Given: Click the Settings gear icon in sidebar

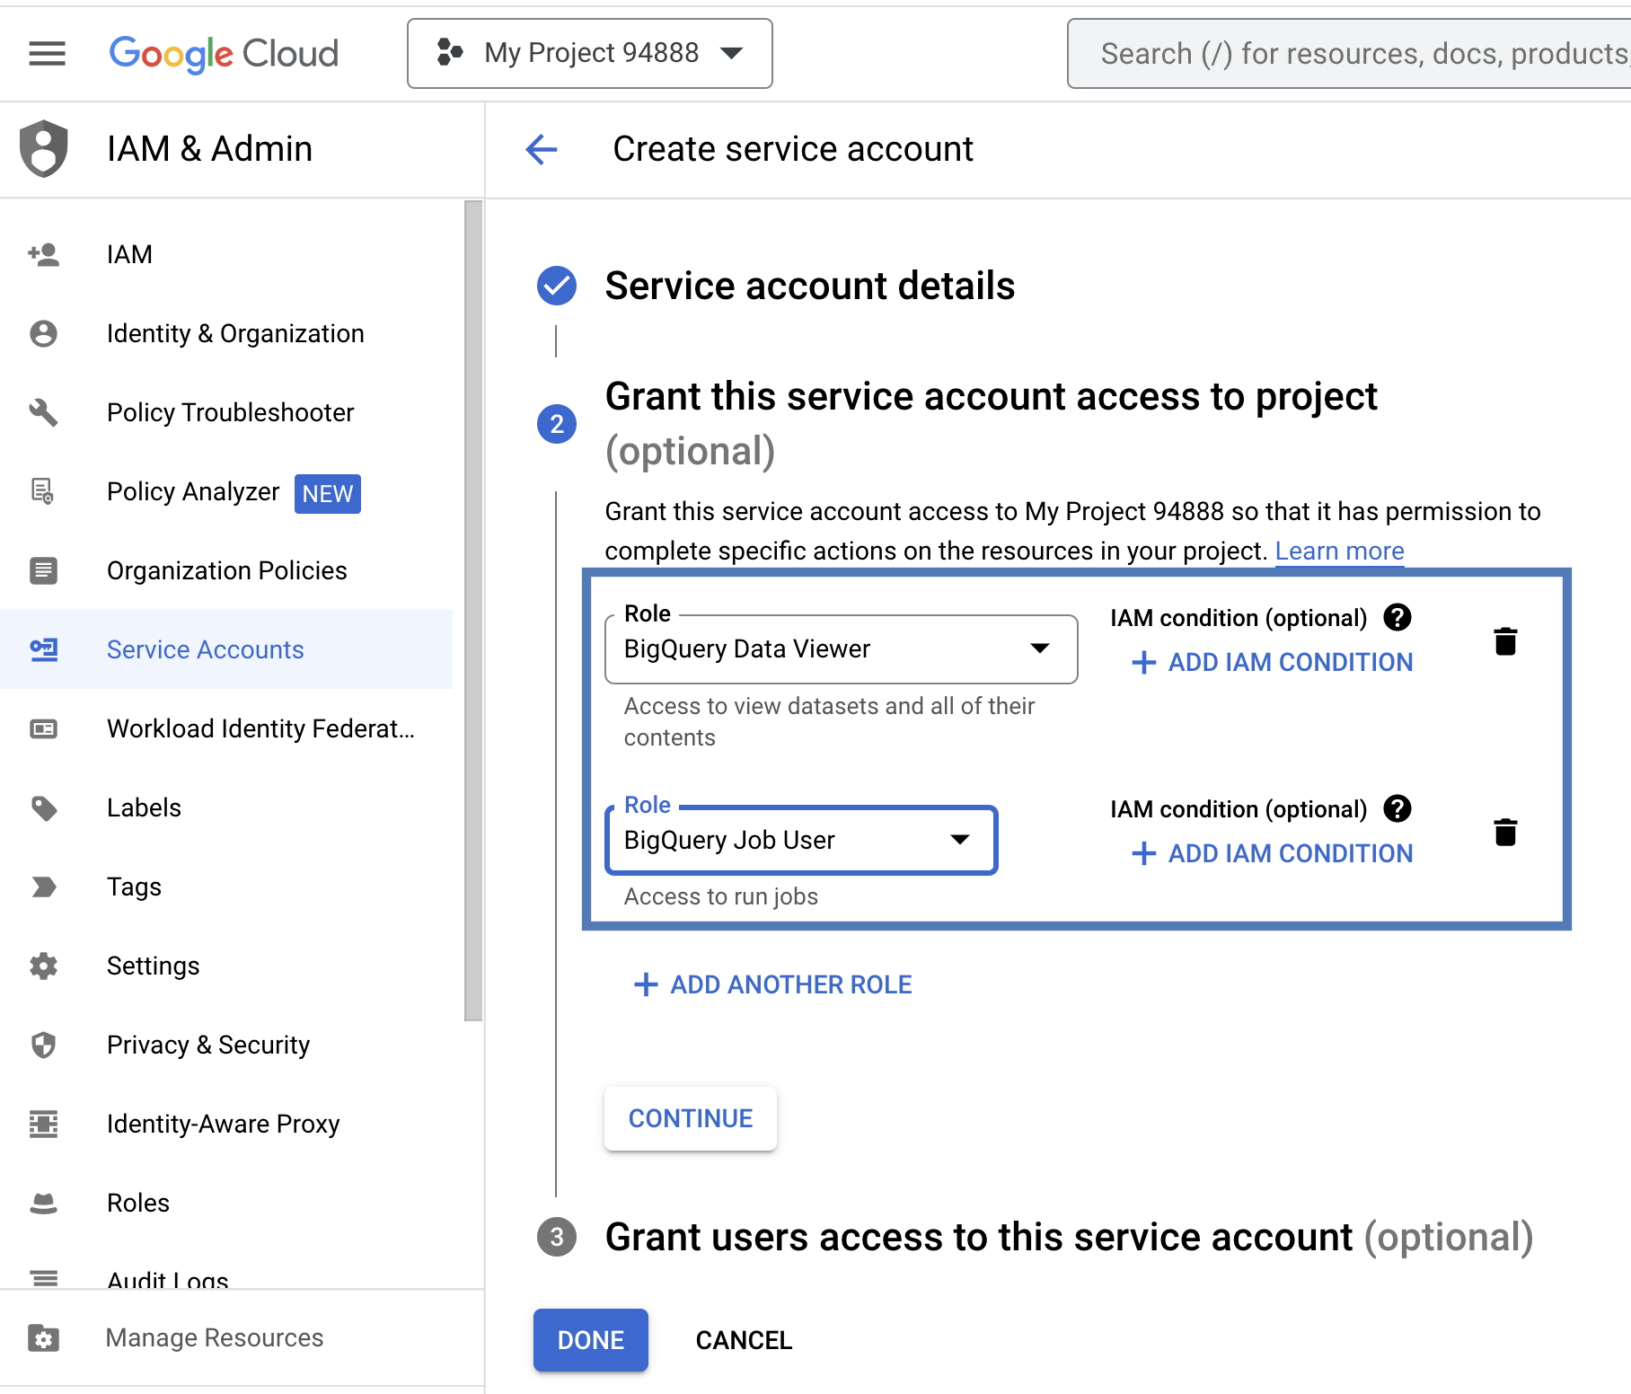Looking at the screenshot, I should (x=43, y=966).
